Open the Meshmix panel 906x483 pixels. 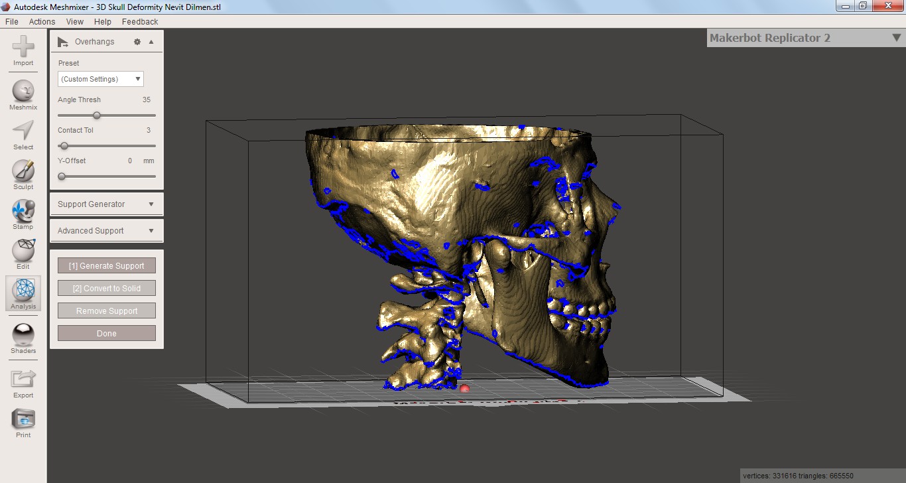(x=23, y=91)
